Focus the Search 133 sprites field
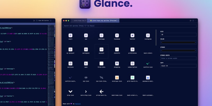This screenshot has width=212, height=106. [130, 26]
